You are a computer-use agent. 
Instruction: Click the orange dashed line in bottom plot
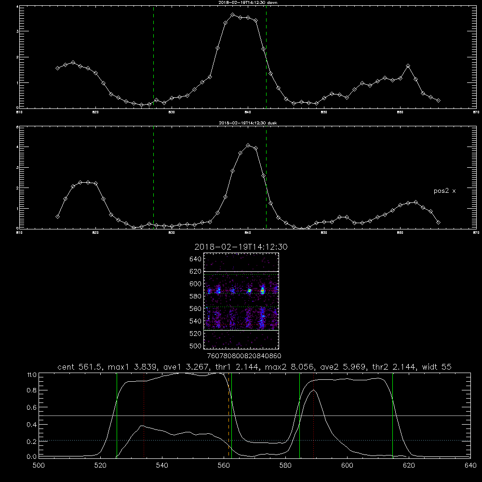point(228,415)
